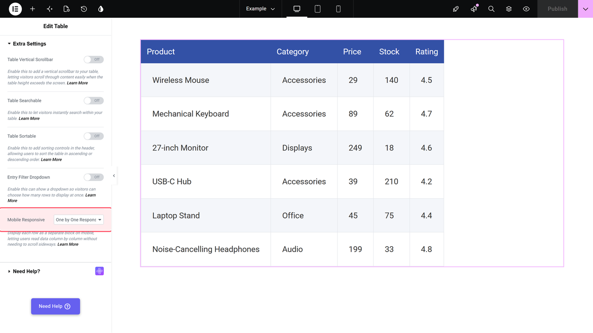Switch to tablet device view
Image resolution: width=593 pixels, height=333 pixels.
(318, 9)
